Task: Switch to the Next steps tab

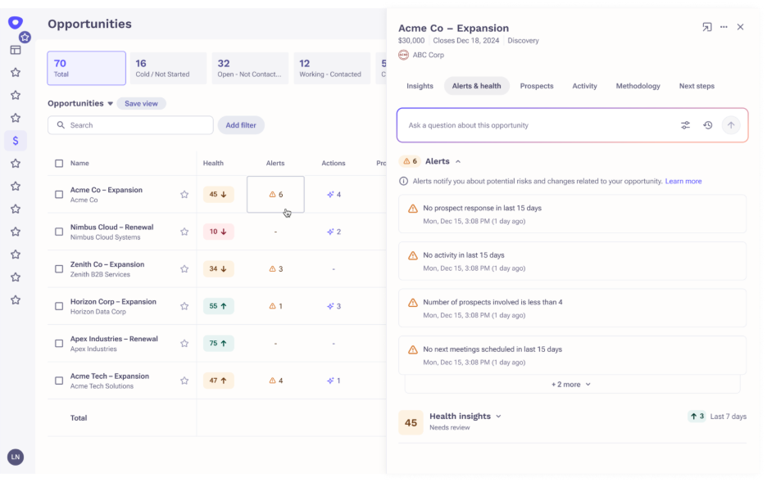Action: (x=697, y=86)
